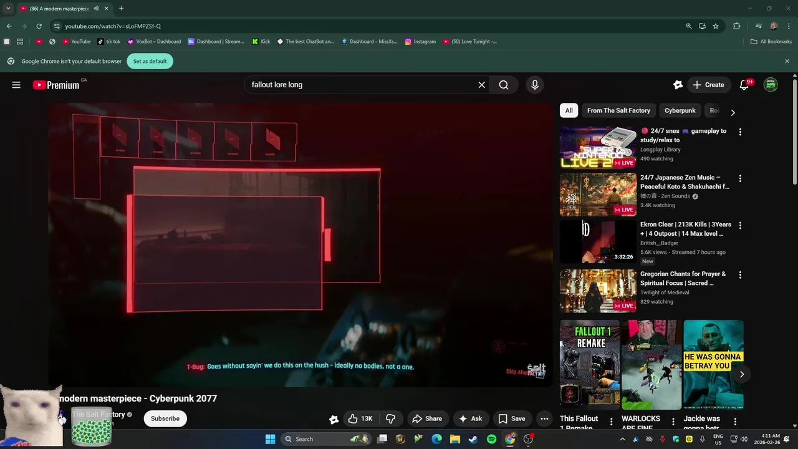Open Fallout 1 Remake short thumbnail
The width and height of the screenshot is (798, 449).
(590, 365)
